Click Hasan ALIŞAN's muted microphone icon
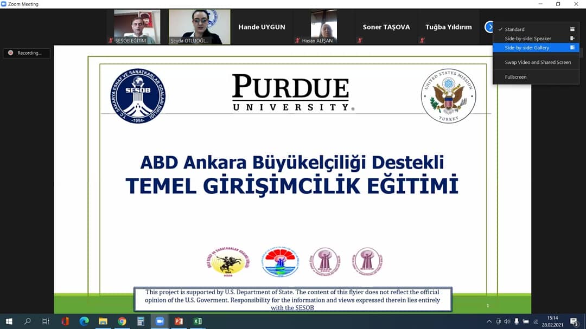 297,41
